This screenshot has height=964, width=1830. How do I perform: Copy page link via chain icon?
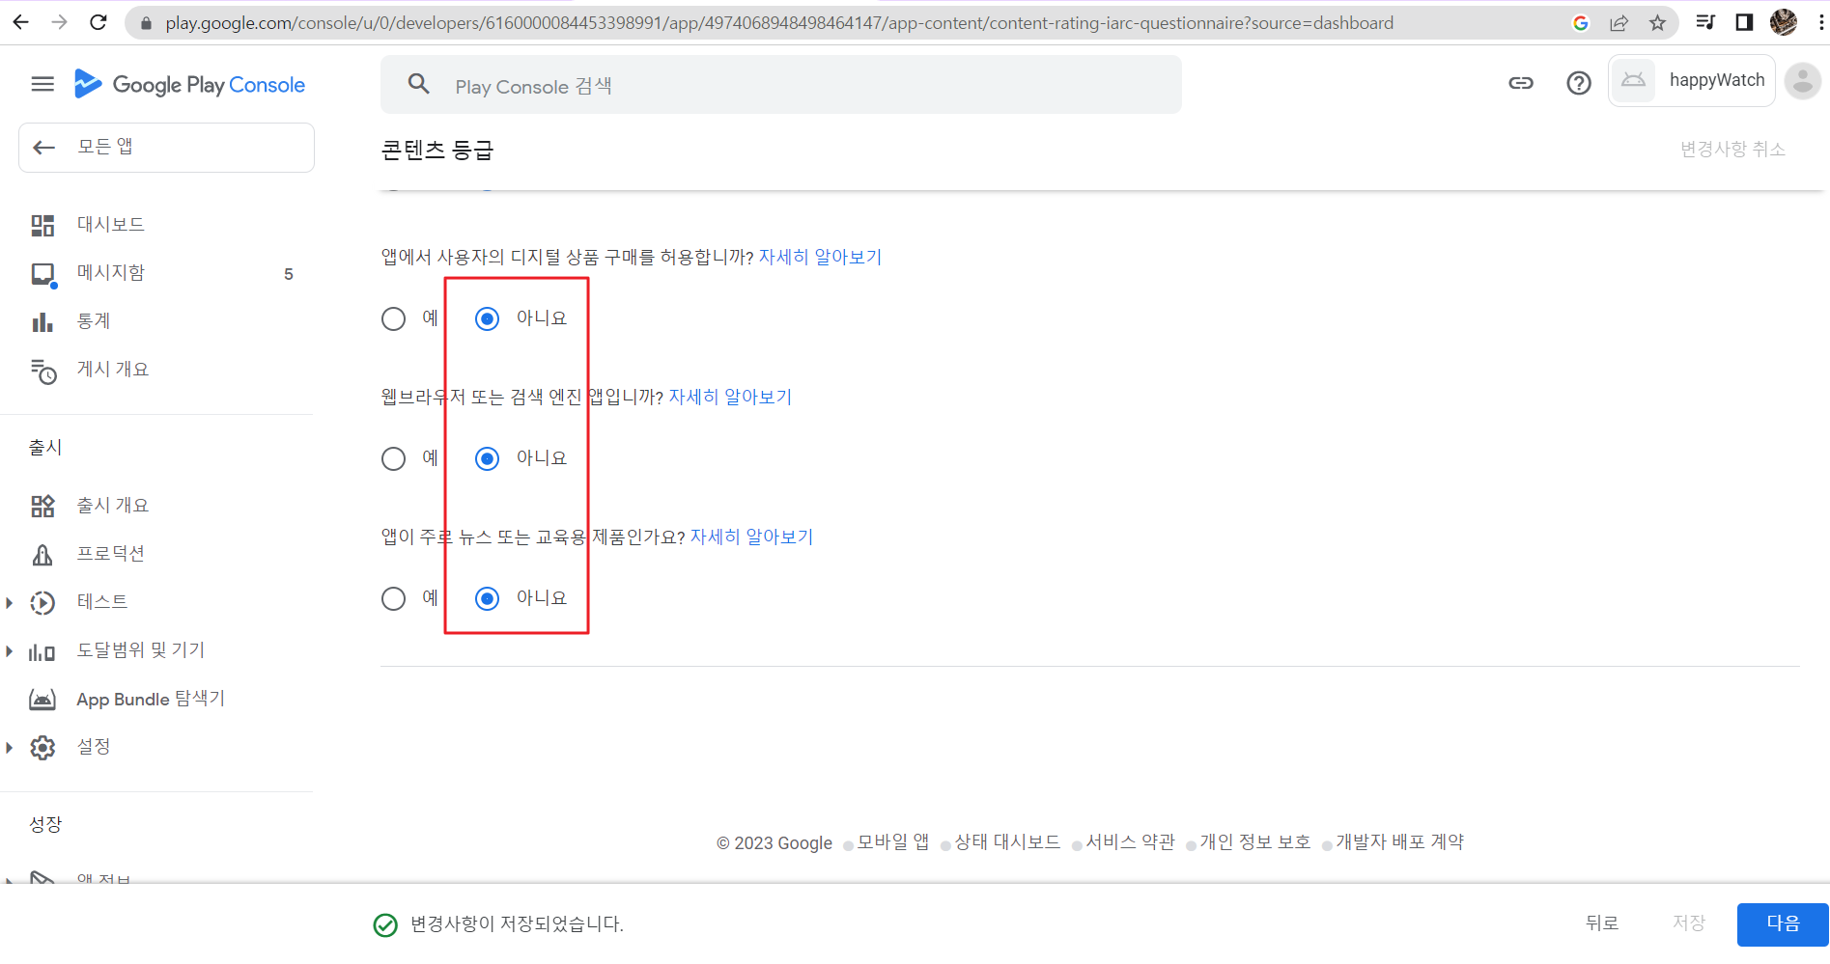point(1521,83)
